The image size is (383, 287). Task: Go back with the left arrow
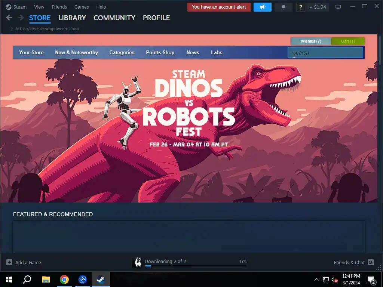(9, 18)
